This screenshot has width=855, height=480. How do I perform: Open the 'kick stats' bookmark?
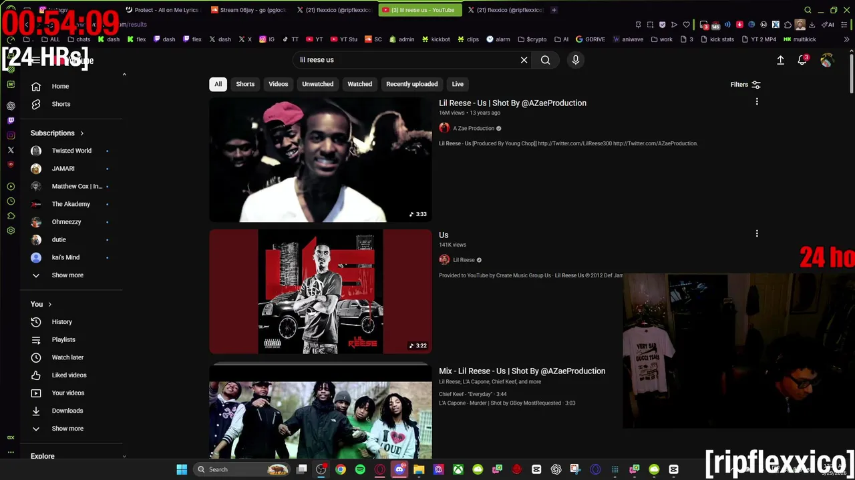pyautogui.click(x=717, y=39)
